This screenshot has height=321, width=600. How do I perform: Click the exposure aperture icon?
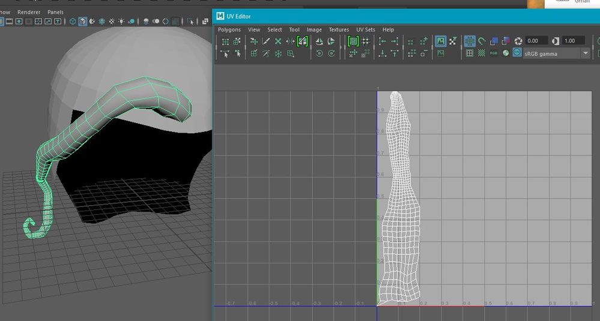tap(518, 41)
